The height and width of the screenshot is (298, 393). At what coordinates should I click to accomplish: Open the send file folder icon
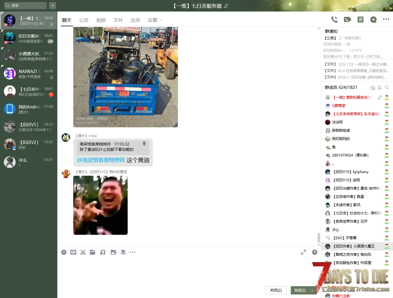92,252
